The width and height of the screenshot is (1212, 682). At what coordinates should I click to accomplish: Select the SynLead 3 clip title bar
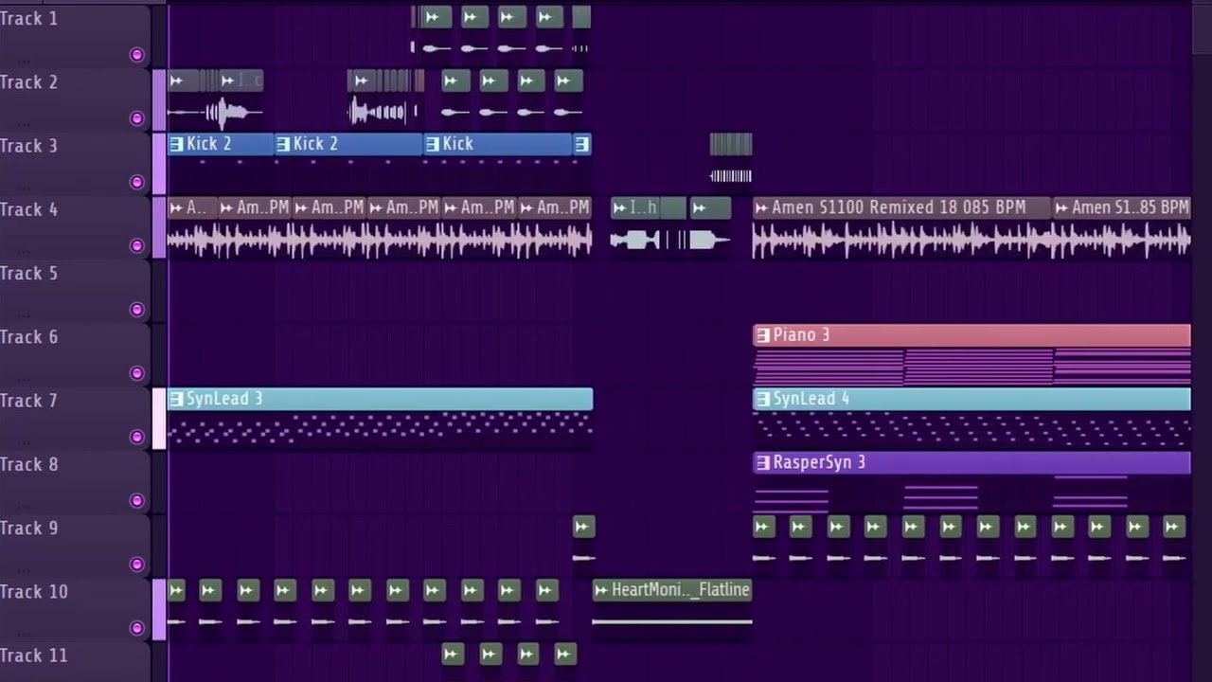pyautogui.click(x=380, y=399)
